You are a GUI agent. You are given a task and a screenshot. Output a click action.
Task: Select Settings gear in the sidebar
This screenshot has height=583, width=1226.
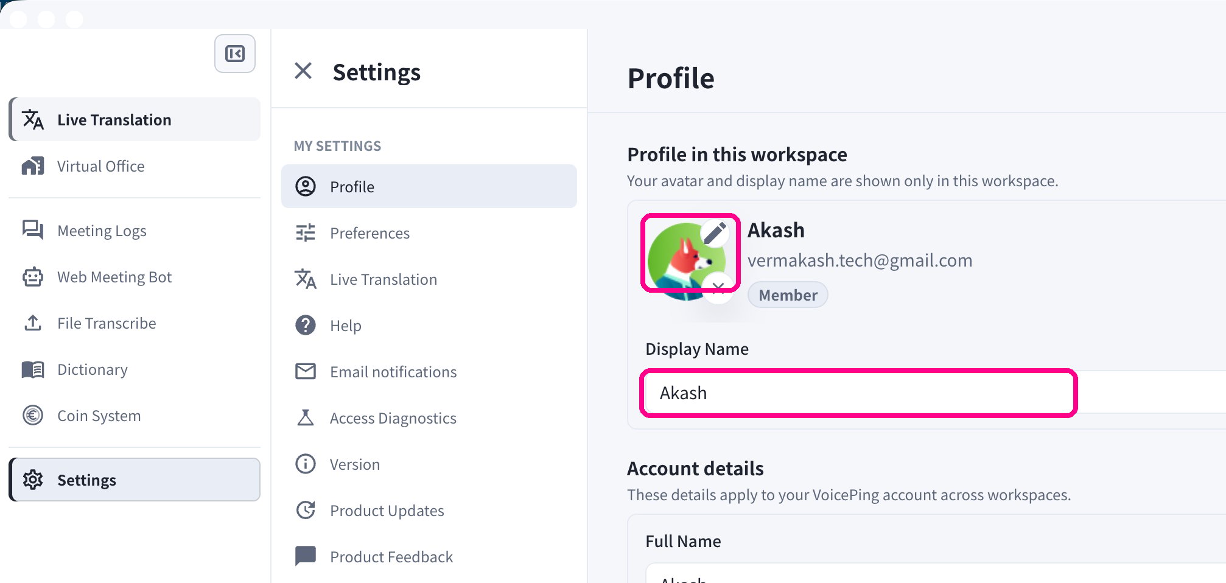pyautogui.click(x=135, y=480)
